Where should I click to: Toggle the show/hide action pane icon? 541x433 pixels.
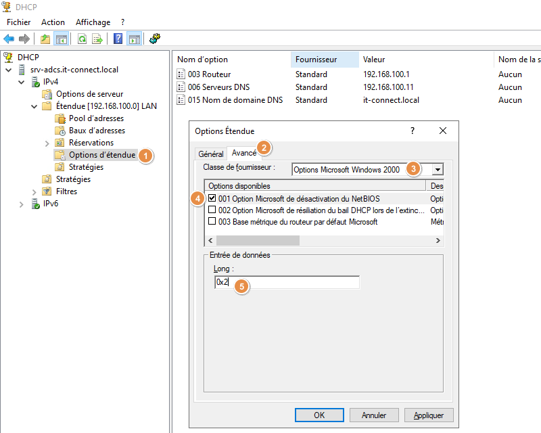coord(134,39)
